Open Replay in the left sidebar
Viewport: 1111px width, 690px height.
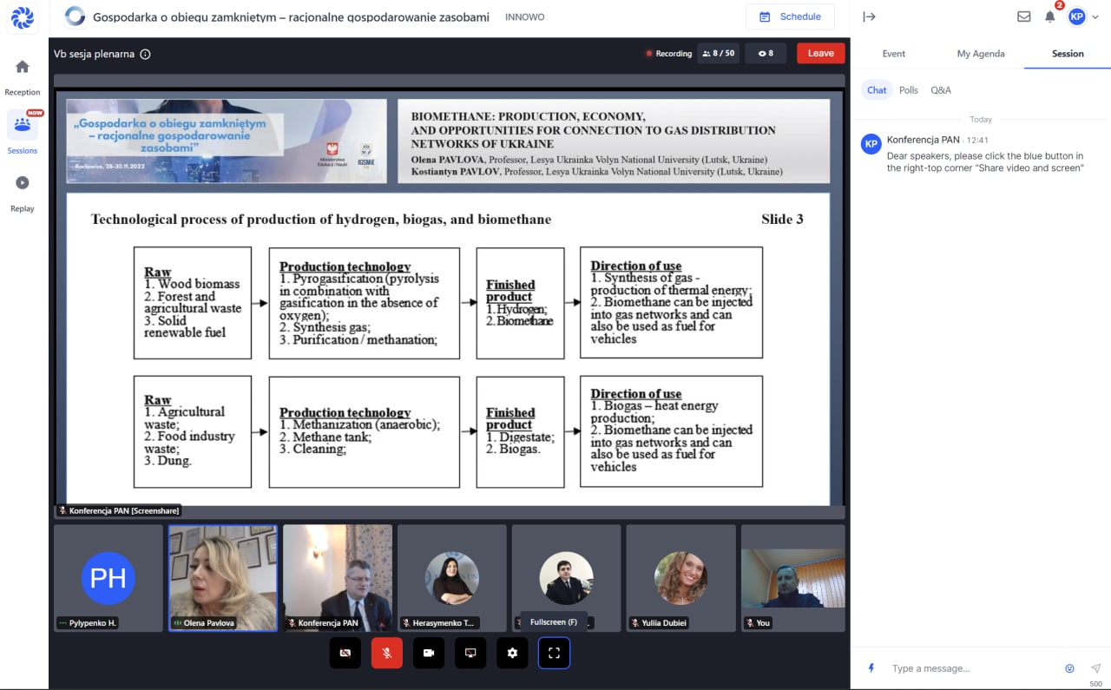point(23,183)
